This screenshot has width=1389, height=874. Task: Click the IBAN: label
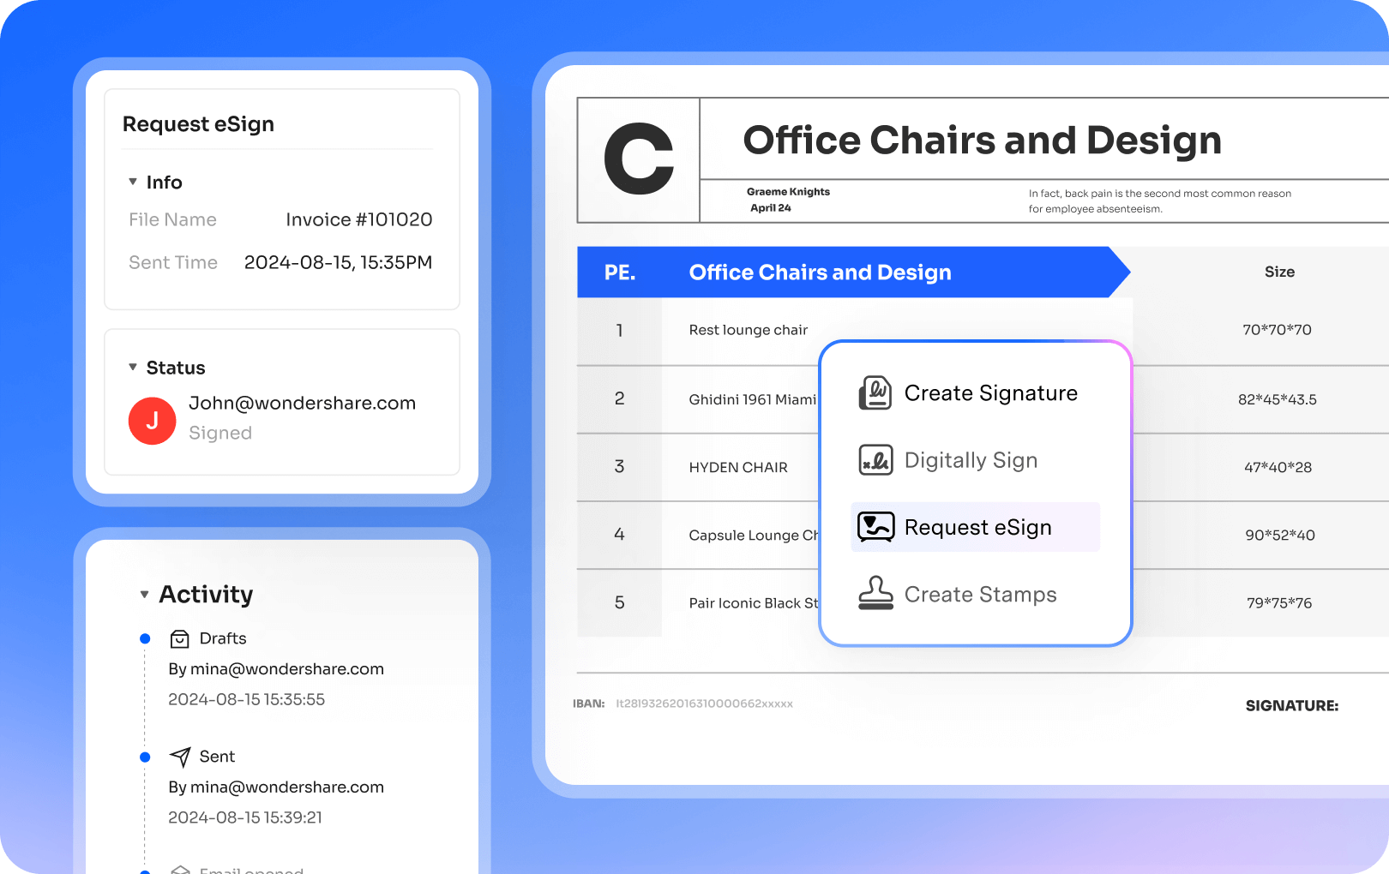[x=589, y=704]
